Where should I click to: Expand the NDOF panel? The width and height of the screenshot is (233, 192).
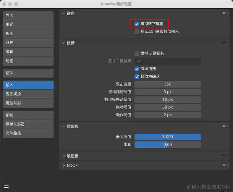pos(64,165)
